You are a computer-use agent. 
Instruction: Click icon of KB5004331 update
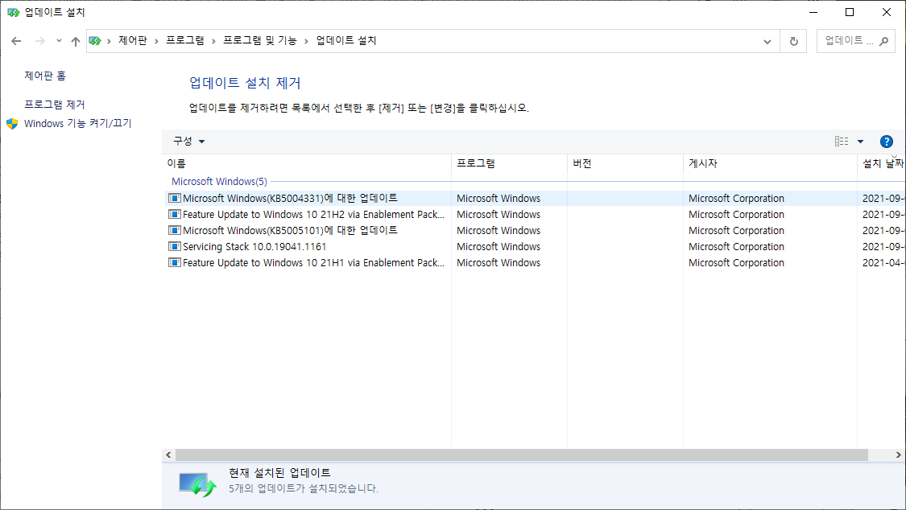click(174, 198)
